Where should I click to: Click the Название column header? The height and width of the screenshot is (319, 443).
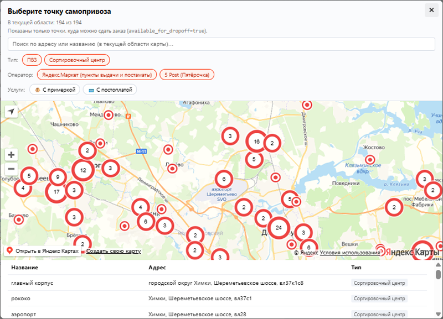(x=24, y=268)
